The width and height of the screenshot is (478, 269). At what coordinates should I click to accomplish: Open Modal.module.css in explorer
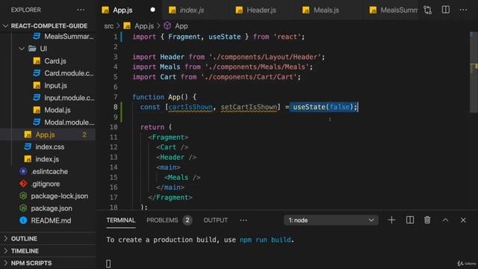69,123
